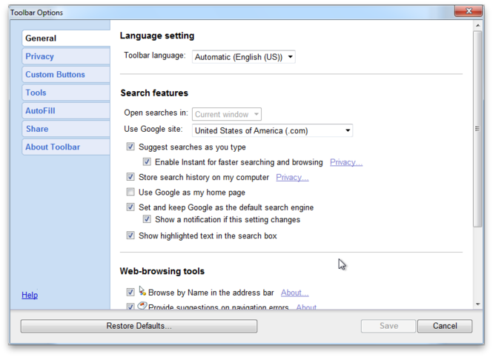Click the Language setting heading
This screenshot has height=357, width=493.
pos(157,36)
